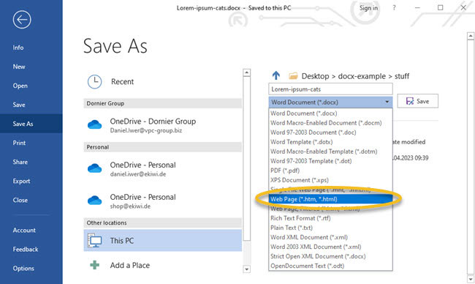Select Recent locations
The height and width of the screenshot is (284, 475).
pos(163,82)
